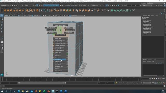Activate the Select tool arrow in toolbox
The width and height of the screenshot is (166, 93).
pos(2,16)
